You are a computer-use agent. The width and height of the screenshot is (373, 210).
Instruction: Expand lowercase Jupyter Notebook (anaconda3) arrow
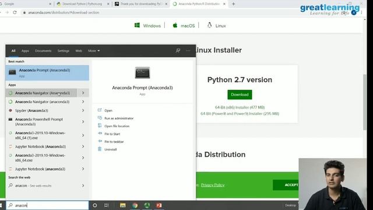pos(83,169)
